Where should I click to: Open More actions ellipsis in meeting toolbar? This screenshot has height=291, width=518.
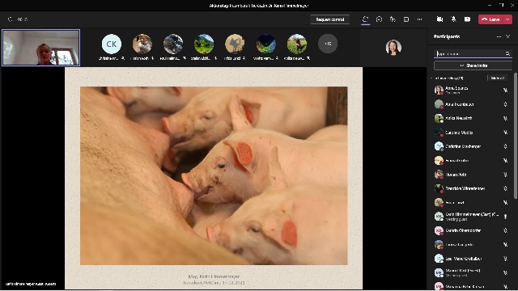(x=419, y=19)
